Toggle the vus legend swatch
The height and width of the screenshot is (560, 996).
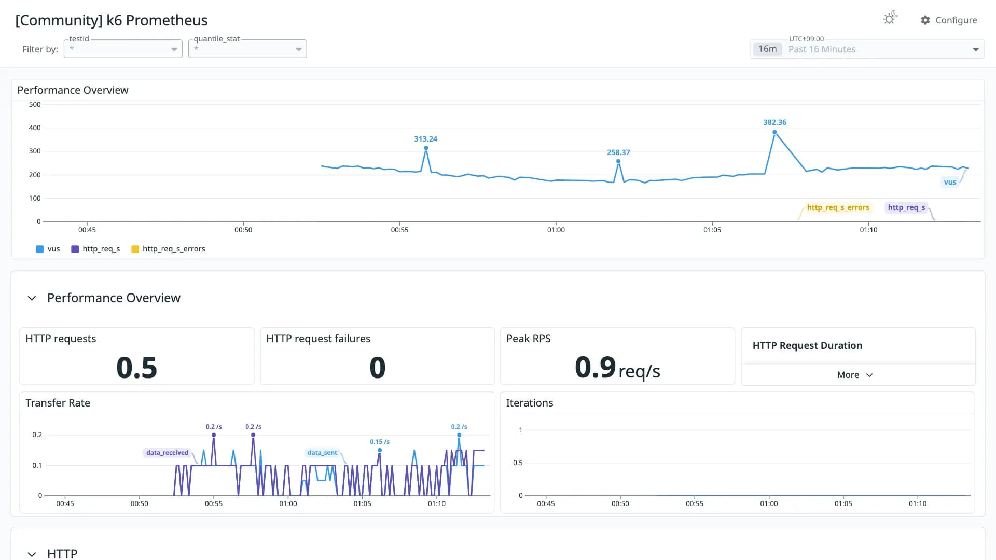click(x=40, y=249)
